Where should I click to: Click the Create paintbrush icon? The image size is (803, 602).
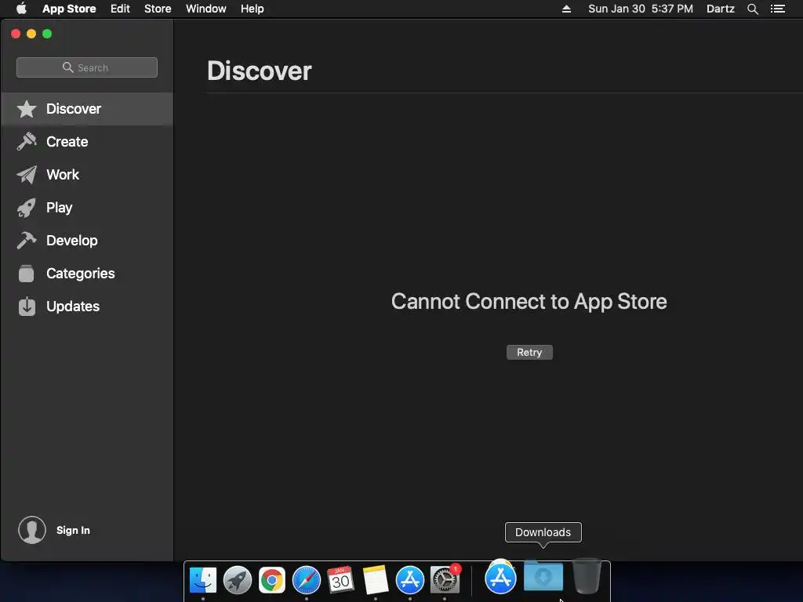(x=27, y=142)
